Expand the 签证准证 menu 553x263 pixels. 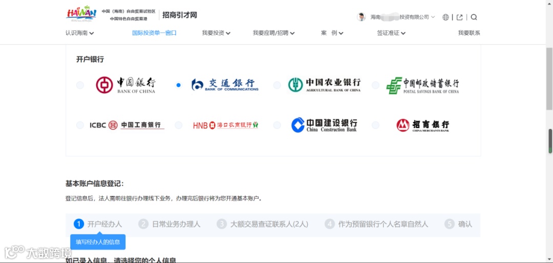(x=391, y=33)
